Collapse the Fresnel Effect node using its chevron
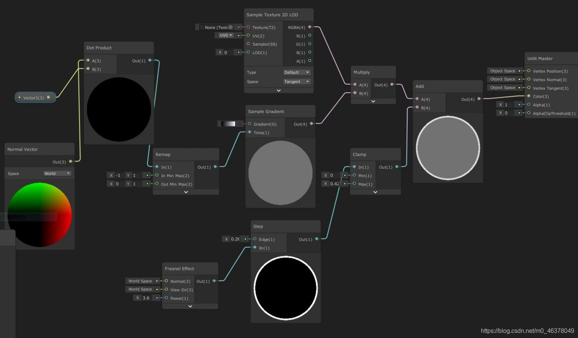Viewport: 578px width, 338px height. [x=190, y=306]
